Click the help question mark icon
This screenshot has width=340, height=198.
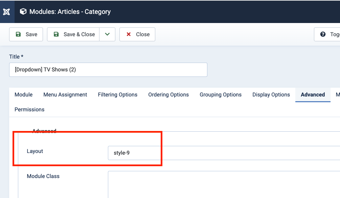point(323,34)
